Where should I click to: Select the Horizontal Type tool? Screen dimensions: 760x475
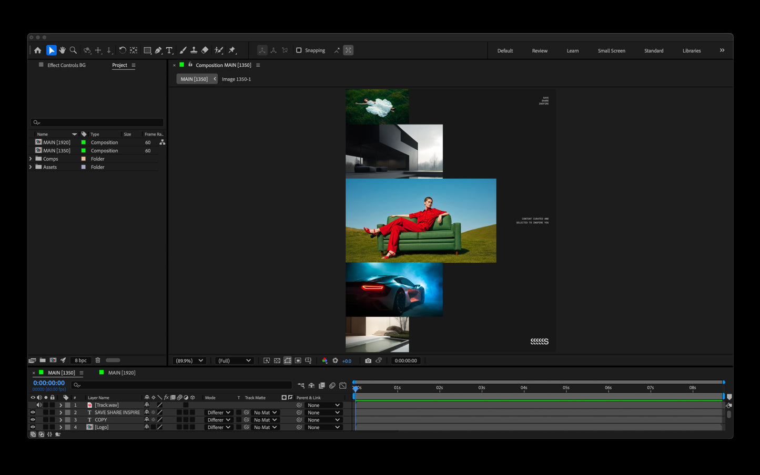pyautogui.click(x=169, y=50)
